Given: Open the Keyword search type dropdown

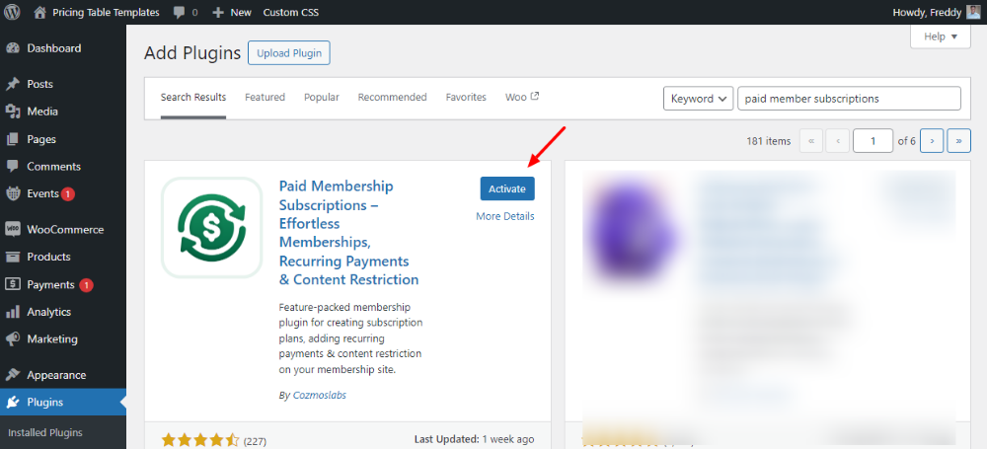Looking at the screenshot, I should 699,99.
